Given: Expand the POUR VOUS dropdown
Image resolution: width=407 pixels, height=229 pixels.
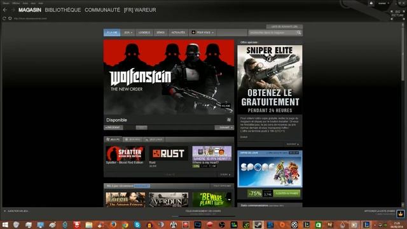Looking at the screenshot, I should [203, 32].
